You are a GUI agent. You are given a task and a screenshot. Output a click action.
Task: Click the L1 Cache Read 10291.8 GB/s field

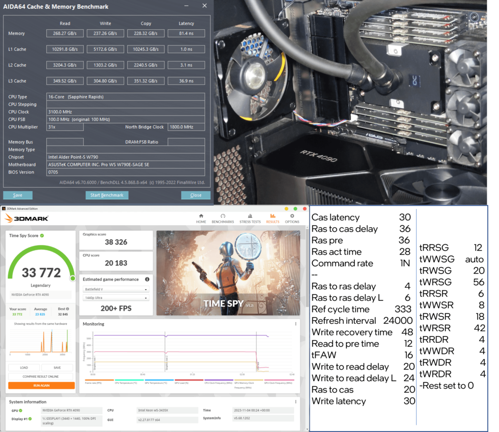(x=65, y=49)
